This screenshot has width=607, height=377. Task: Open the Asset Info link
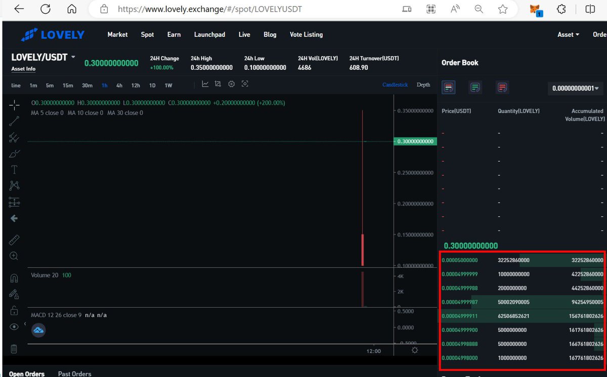click(x=23, y=69)
